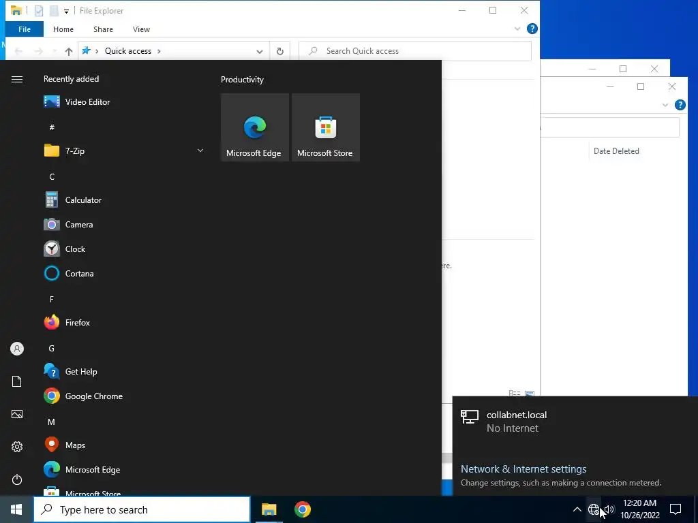
Task: Open File Explorer help question mark
Action: [532, 29]
